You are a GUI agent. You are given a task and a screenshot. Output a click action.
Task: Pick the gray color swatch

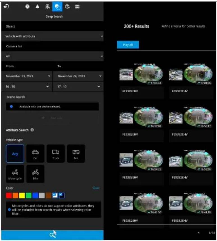click(42, 195)
